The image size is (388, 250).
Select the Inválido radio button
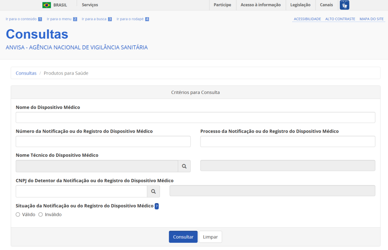coord(41,214)
